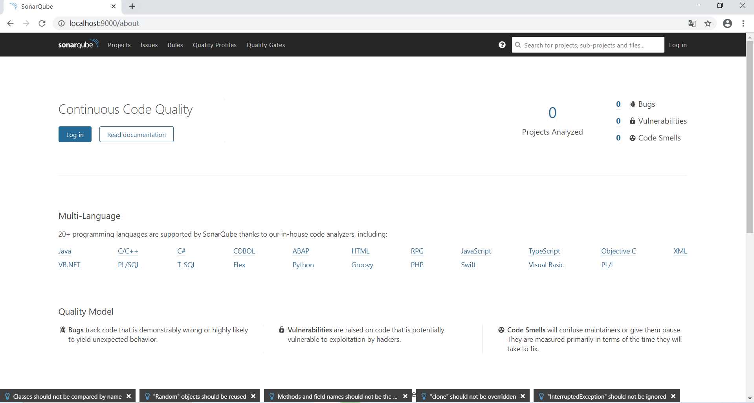Select the RPG language link
The width and height of the screenshot is (754, 403).
(417, 251)
